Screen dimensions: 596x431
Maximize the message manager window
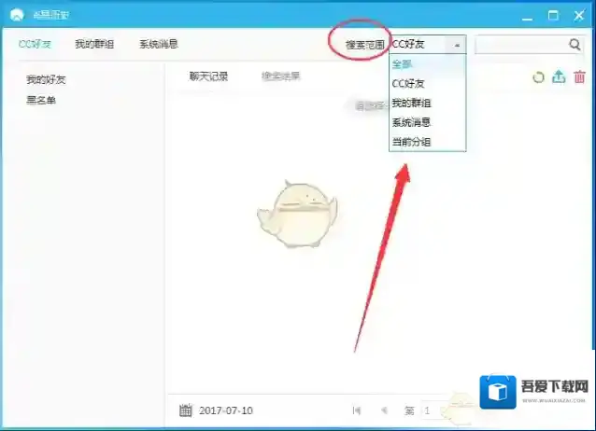coord(553,15)
